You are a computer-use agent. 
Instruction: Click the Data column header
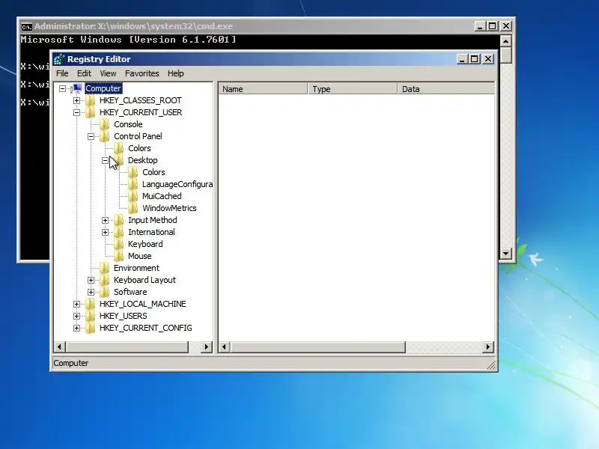tap(446, 89)
